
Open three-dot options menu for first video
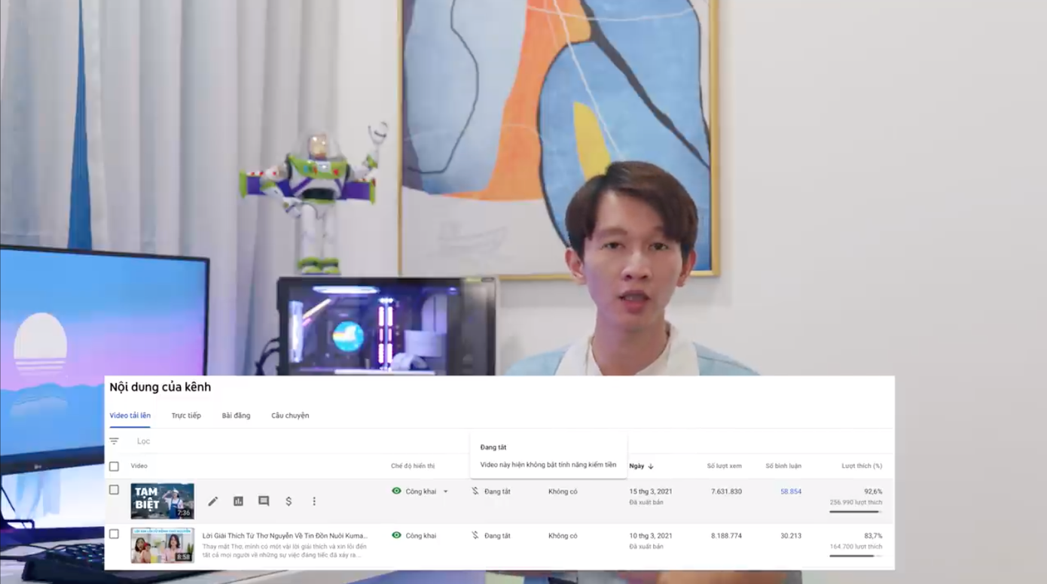(314, 501)
